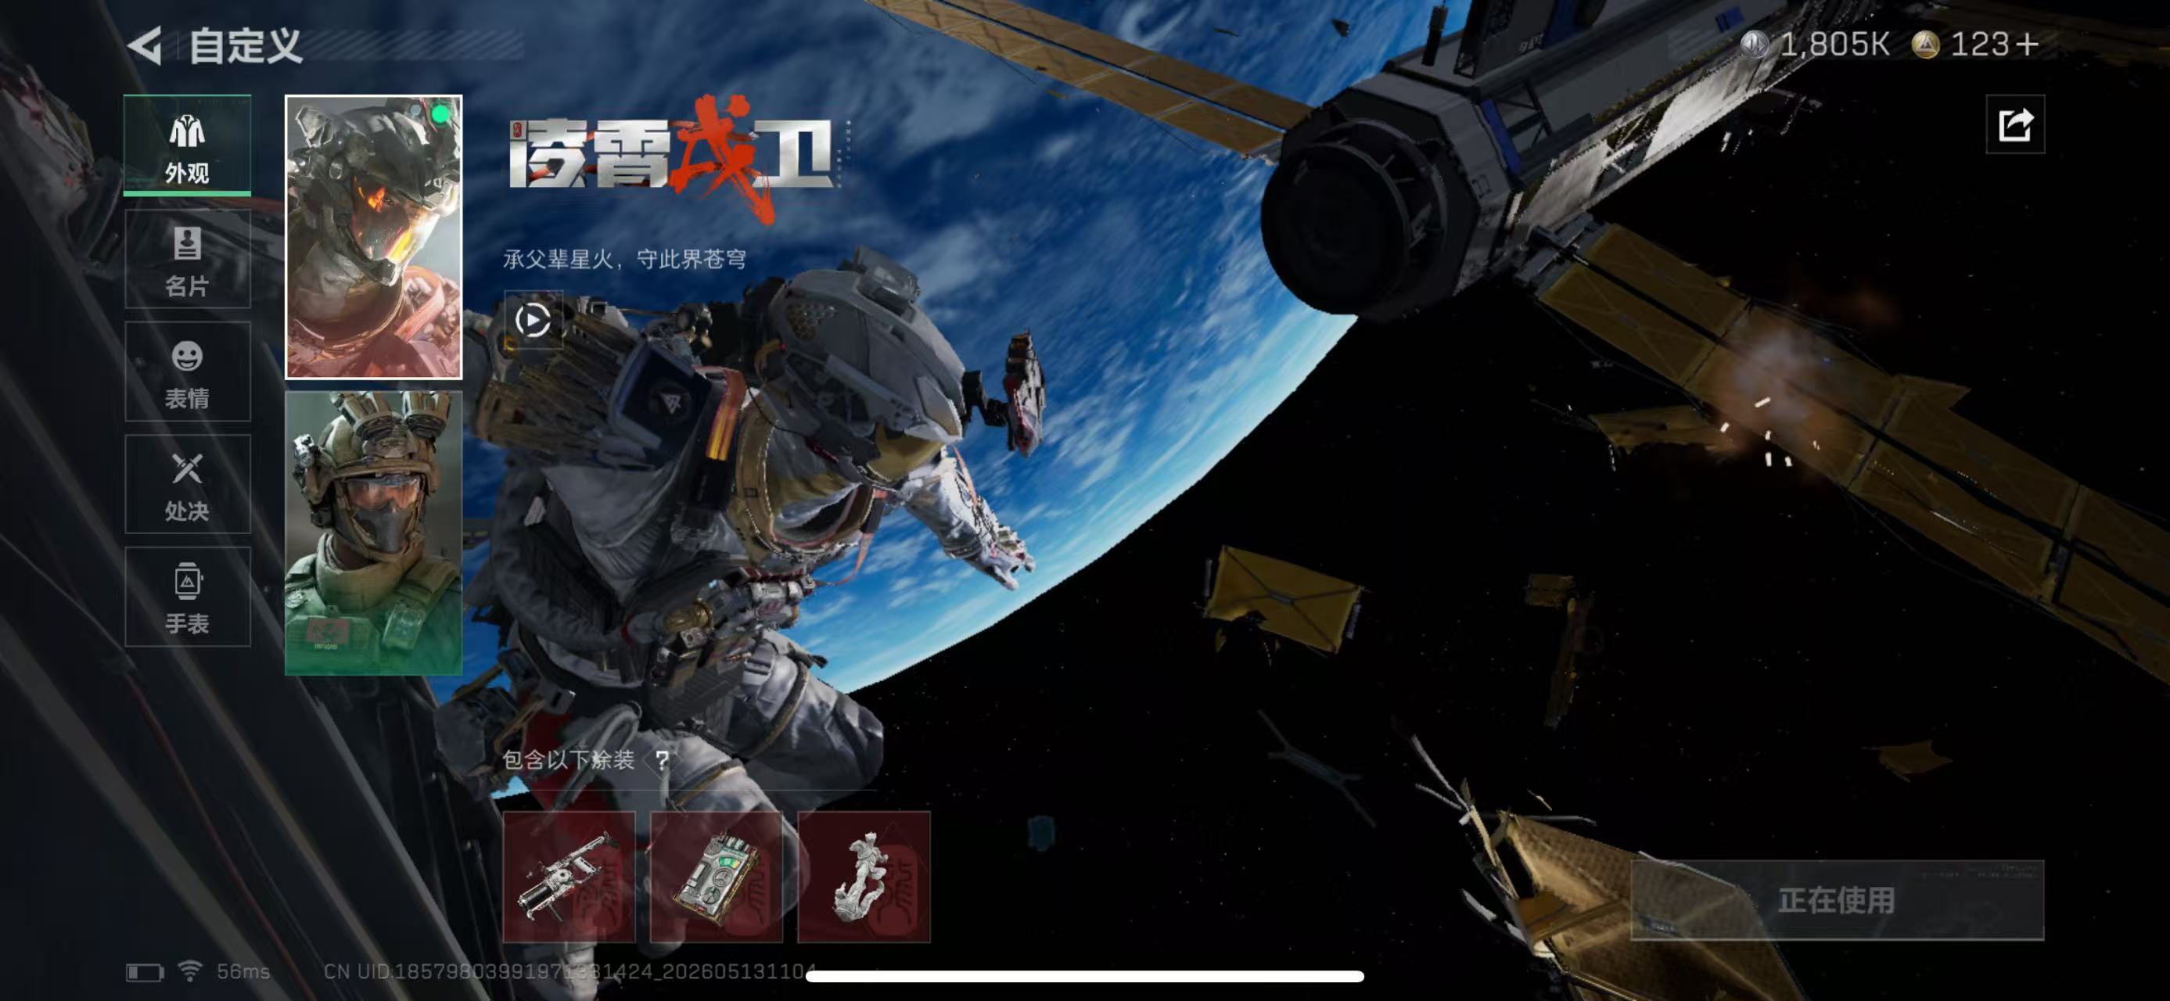Viewport: 2170px width, 1001px height.
Task: Select the 处决 execution tab
Action: (x=187, y=484)
